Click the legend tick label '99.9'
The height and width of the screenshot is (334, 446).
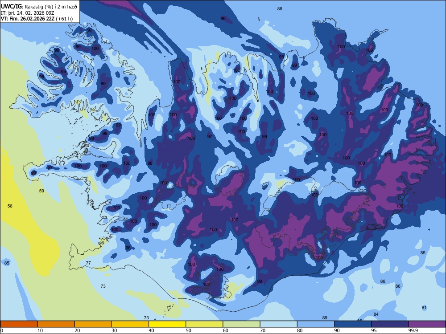[413, 330]
